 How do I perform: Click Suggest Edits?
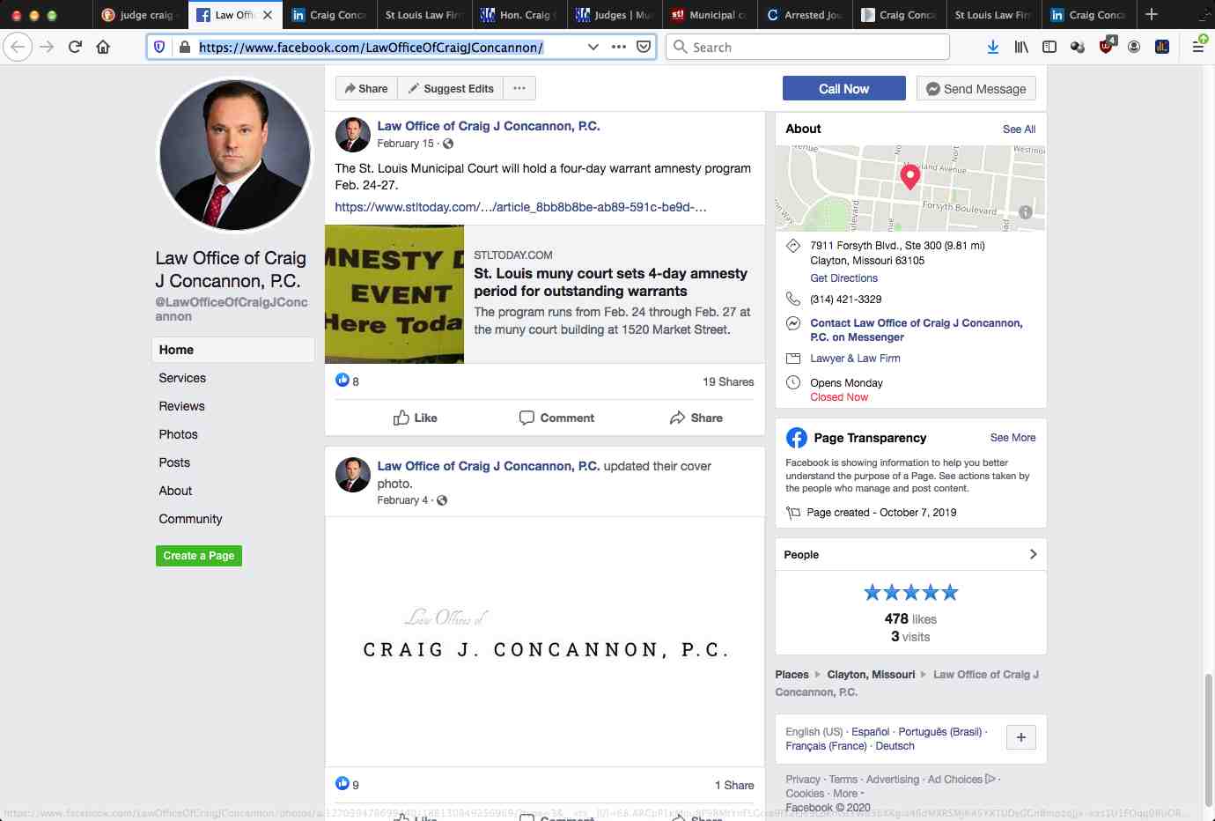(450, 88)
